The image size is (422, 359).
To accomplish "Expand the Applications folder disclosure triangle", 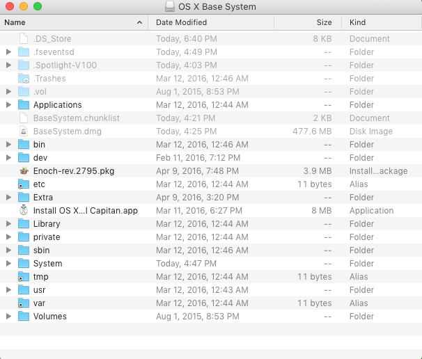I will (x=8, y=105).
